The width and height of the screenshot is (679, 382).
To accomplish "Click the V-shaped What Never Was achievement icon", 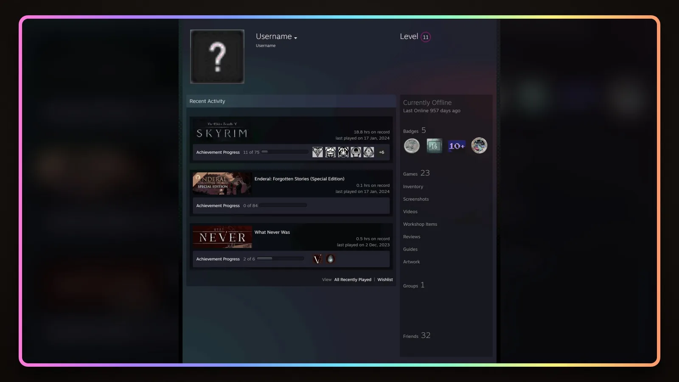I will click(317, 259).
